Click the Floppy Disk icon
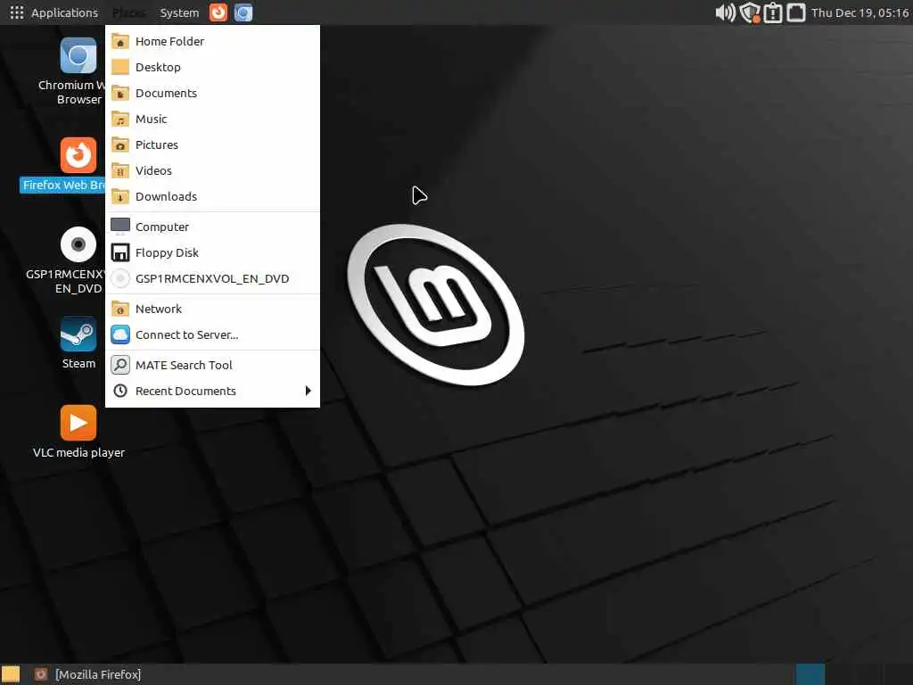 click(120, 252)
